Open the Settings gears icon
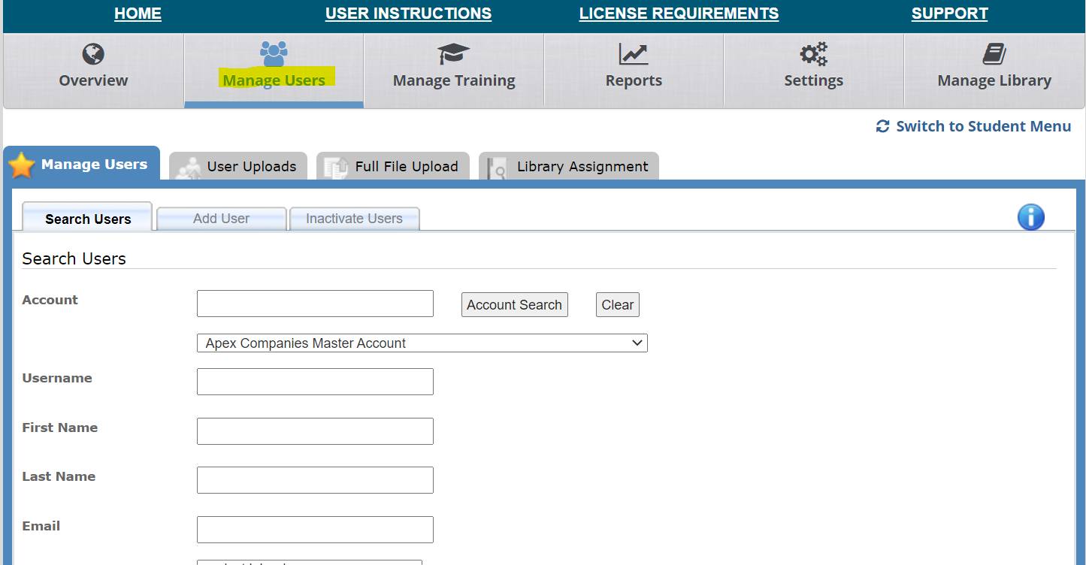This screenshot has width=1086, height=565. (x=813, y=54)
